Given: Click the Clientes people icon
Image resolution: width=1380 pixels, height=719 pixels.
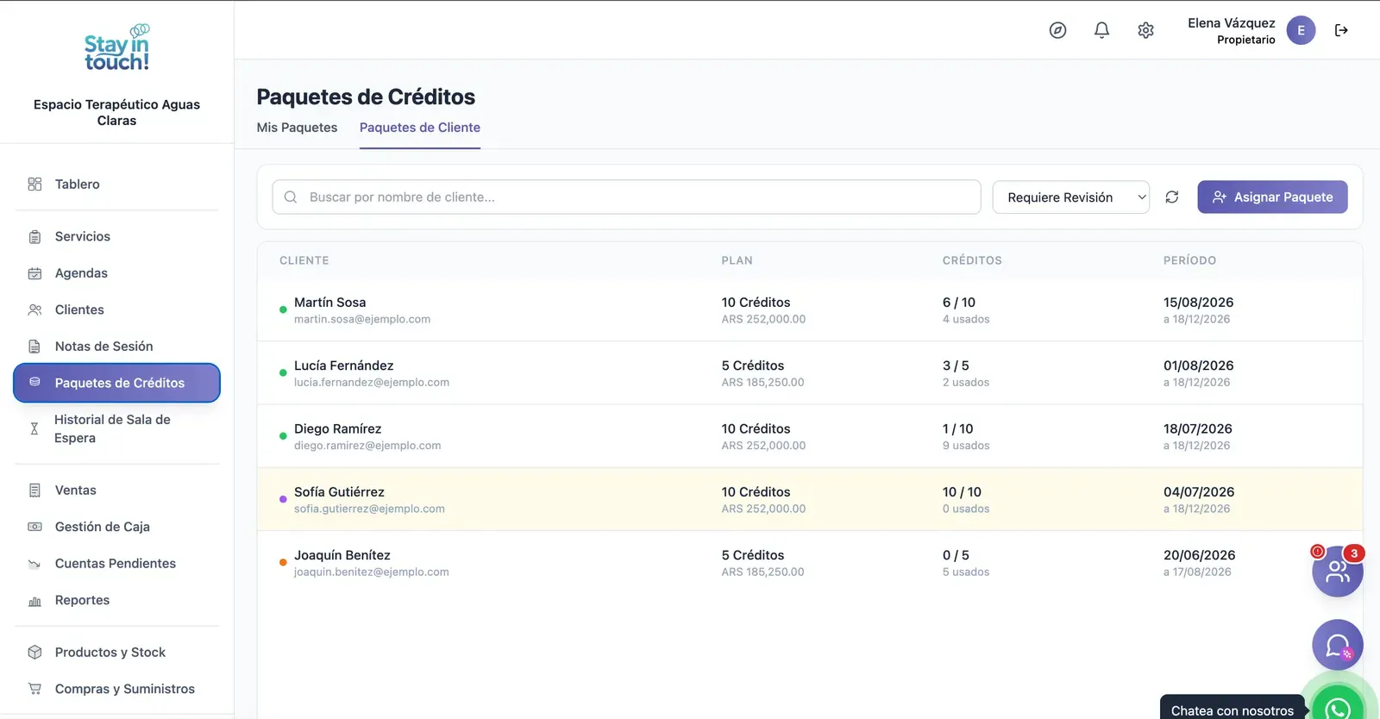Looking at the screenshot, I should click(34, 310).
